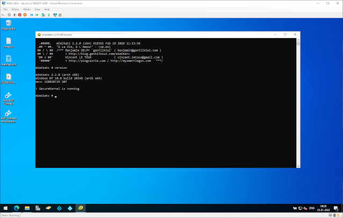
Task: Click the console scrollbar down arrow
Action: pyautogui.click(x=298, y=166)
